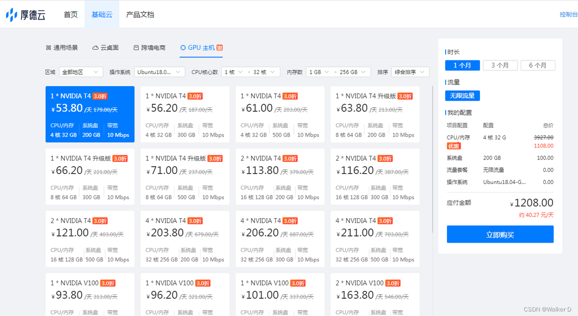This screenshot has height=316, width=578.
Task: Select the ¥116.20 2 * NVIDIA T4 card
Action: point(375,177)
